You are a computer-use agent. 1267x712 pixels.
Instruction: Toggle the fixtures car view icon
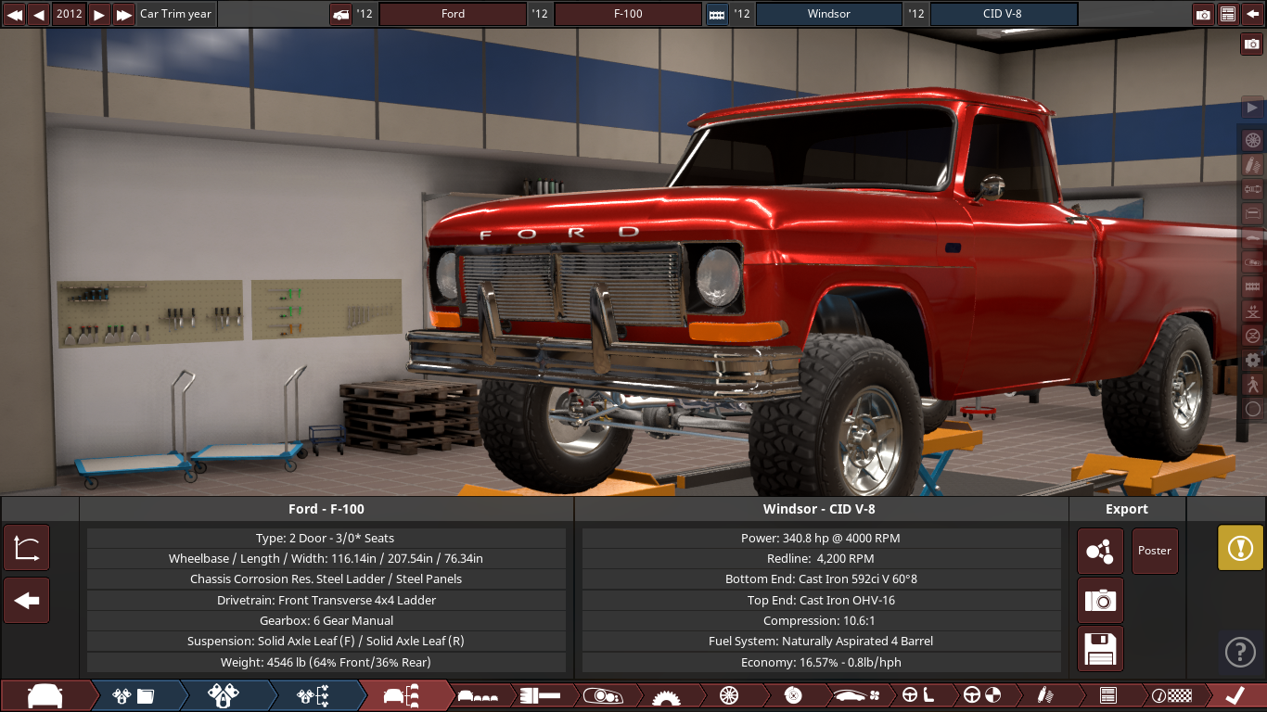pos(1253,262)
